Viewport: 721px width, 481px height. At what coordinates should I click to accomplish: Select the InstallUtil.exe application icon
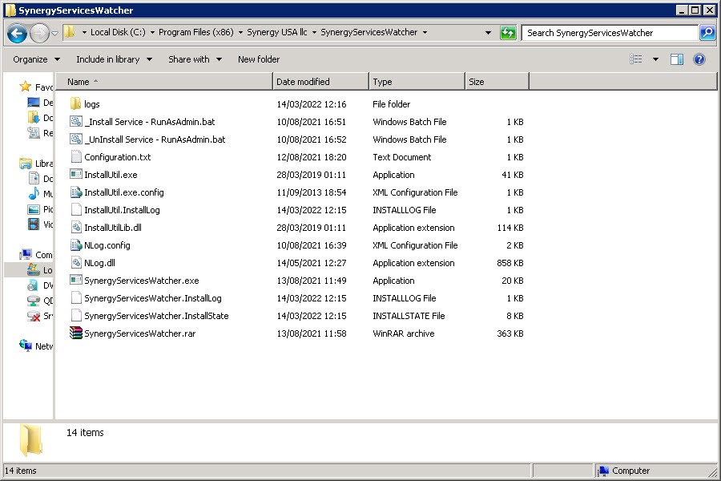click(75, 174)
